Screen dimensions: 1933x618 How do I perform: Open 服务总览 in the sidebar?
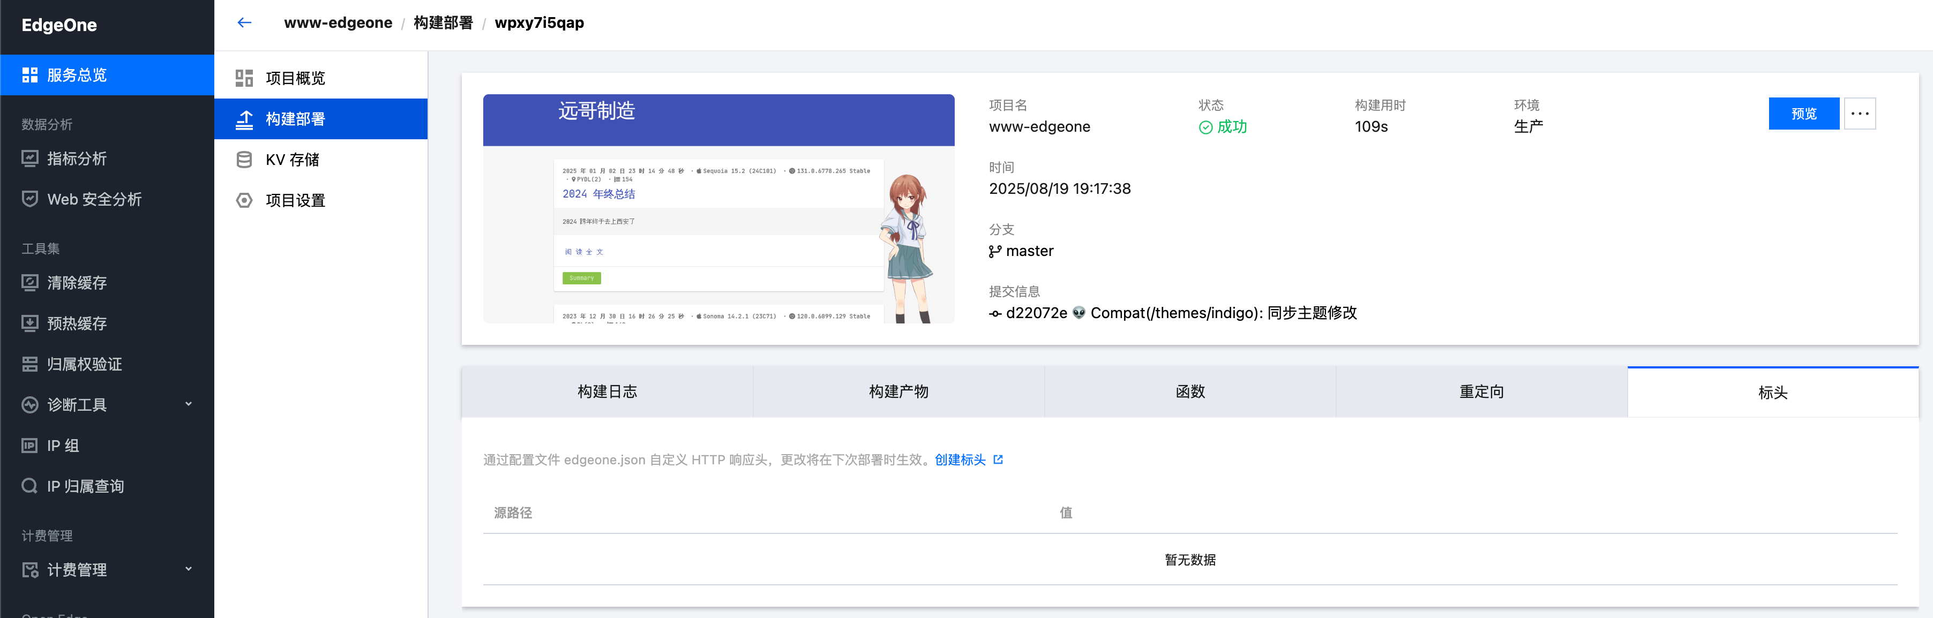77,75
